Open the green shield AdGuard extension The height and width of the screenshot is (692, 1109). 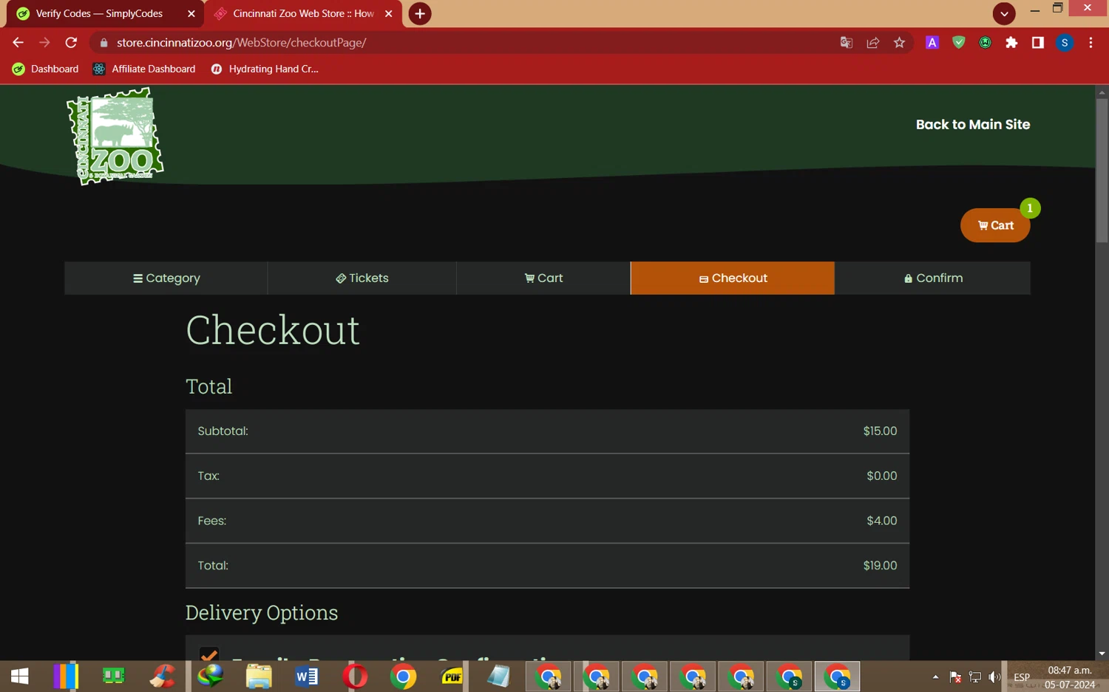tap(959, 43)
